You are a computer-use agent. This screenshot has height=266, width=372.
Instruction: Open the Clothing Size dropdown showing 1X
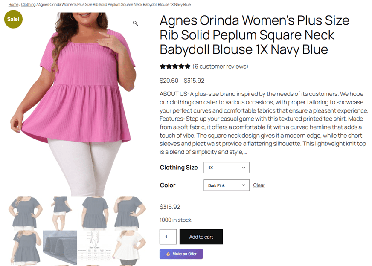point(227,168)
